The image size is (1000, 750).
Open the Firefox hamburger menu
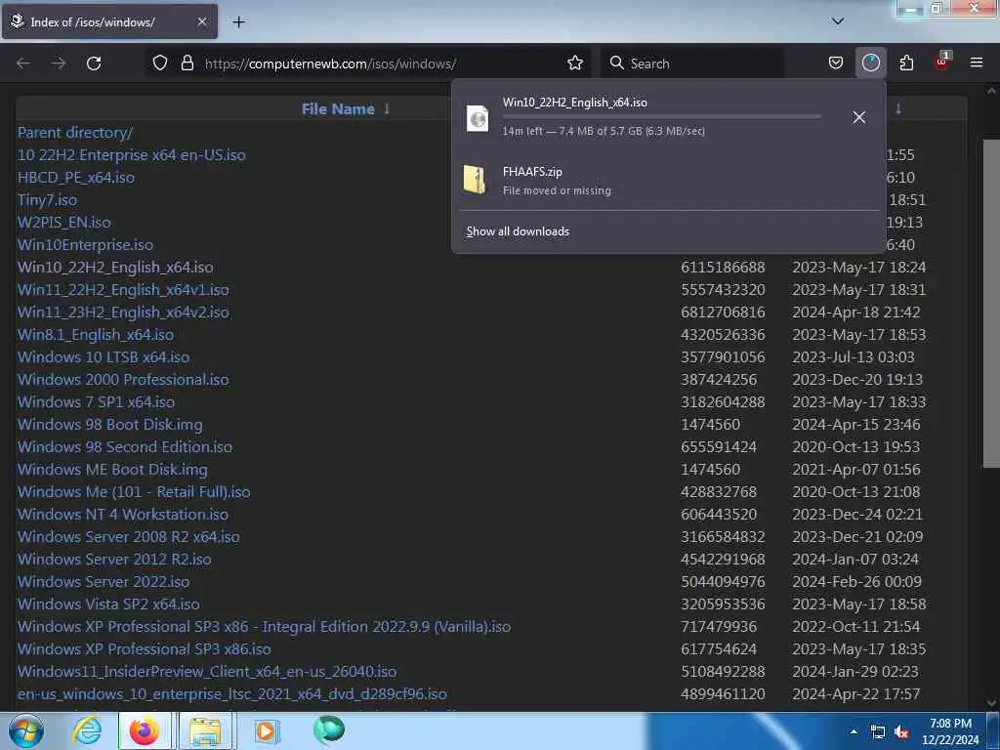pyautogui.click(x=977, y=62)
